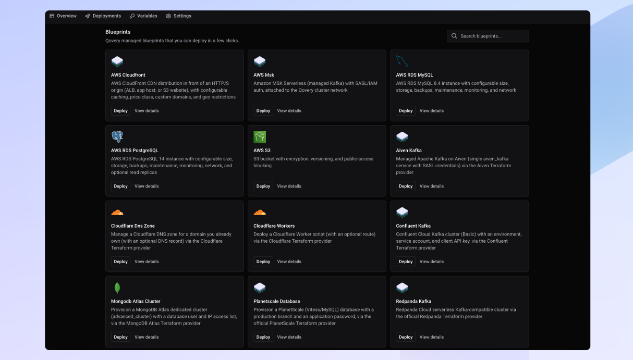633x360 pixels.
Task: View details of AWS RDS MySQL
Action: [x=432, y=110]
